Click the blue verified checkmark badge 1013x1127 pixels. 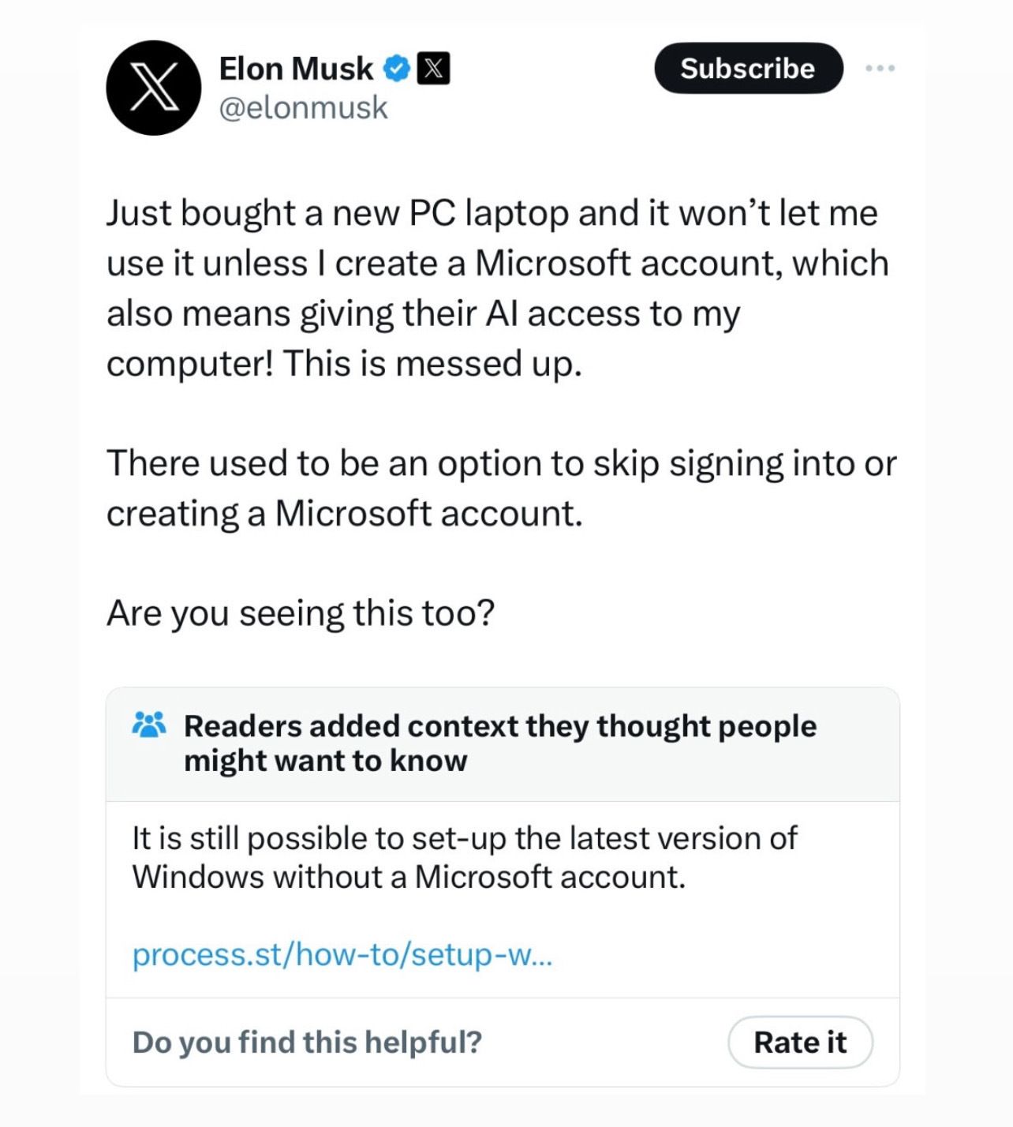click(396, 69)
